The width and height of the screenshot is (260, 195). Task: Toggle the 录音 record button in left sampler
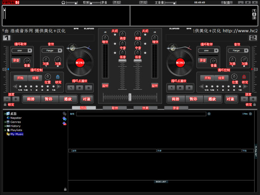point(16,60)
